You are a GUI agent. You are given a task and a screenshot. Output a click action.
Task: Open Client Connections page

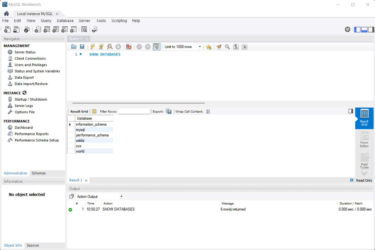pyautogui.click(x=30, y=59)
